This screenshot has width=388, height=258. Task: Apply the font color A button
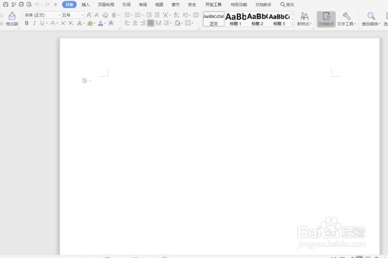point(100,23)
